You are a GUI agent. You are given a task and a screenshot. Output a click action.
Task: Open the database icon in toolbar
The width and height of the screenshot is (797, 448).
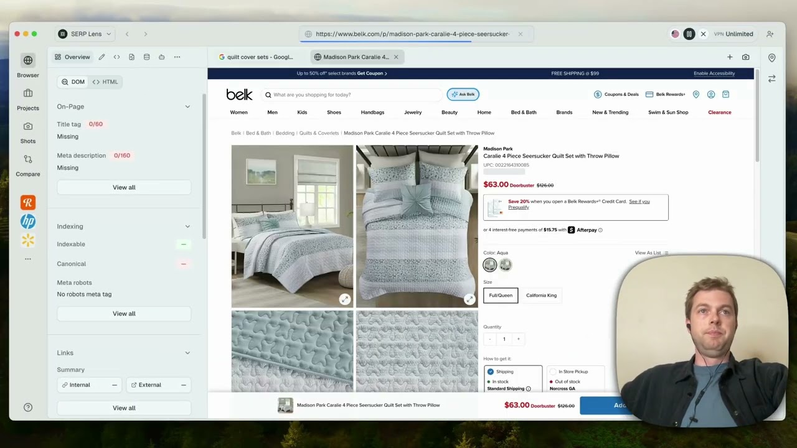click(x=146, y=57)
